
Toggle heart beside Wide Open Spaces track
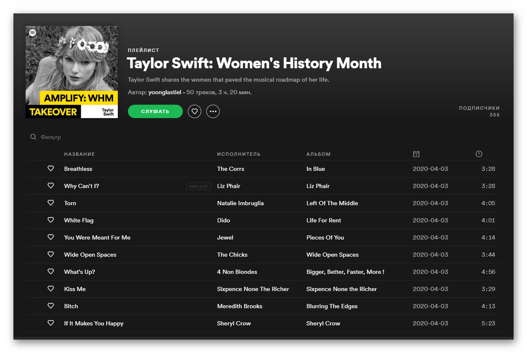(x=51, y=254)
